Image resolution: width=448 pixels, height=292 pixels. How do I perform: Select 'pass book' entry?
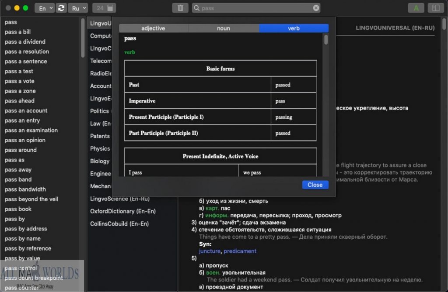[x=18, y=209]
